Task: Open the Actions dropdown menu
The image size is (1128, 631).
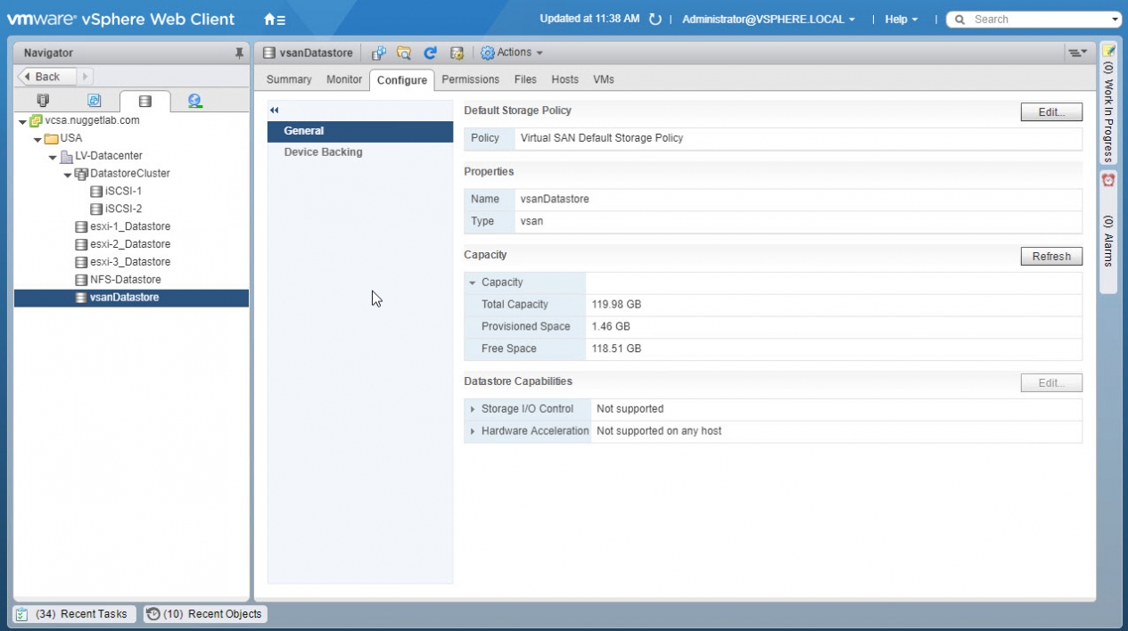Action: click(512, 53)
